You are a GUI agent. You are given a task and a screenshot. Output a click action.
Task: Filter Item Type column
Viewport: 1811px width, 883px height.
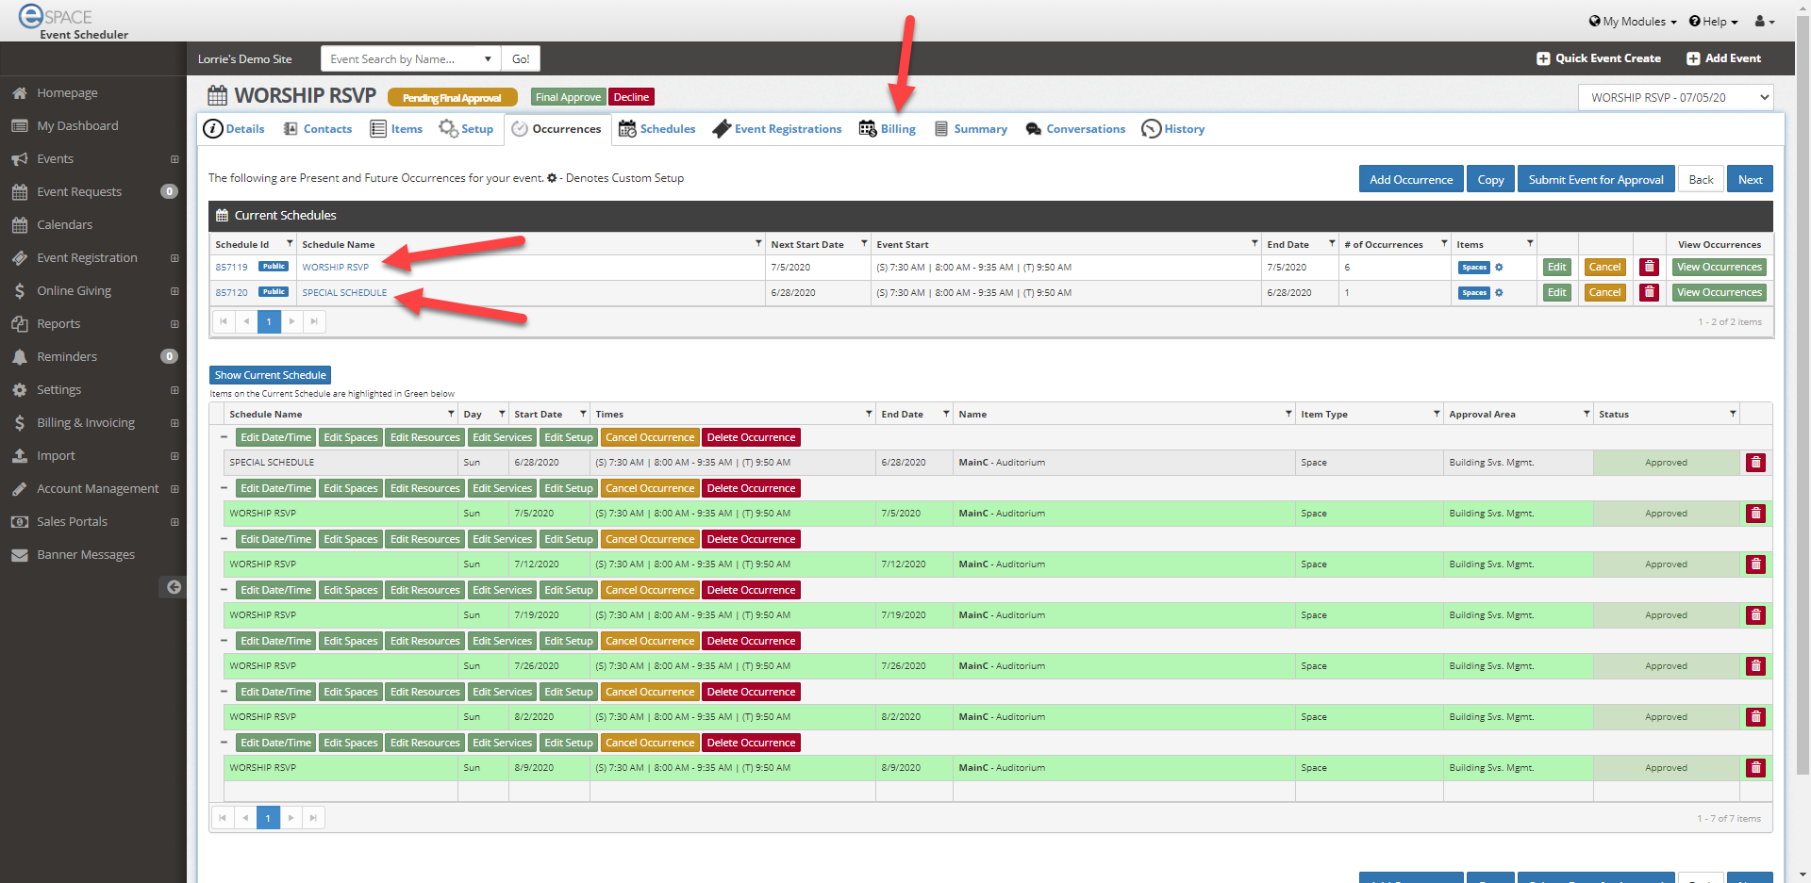1437,414
